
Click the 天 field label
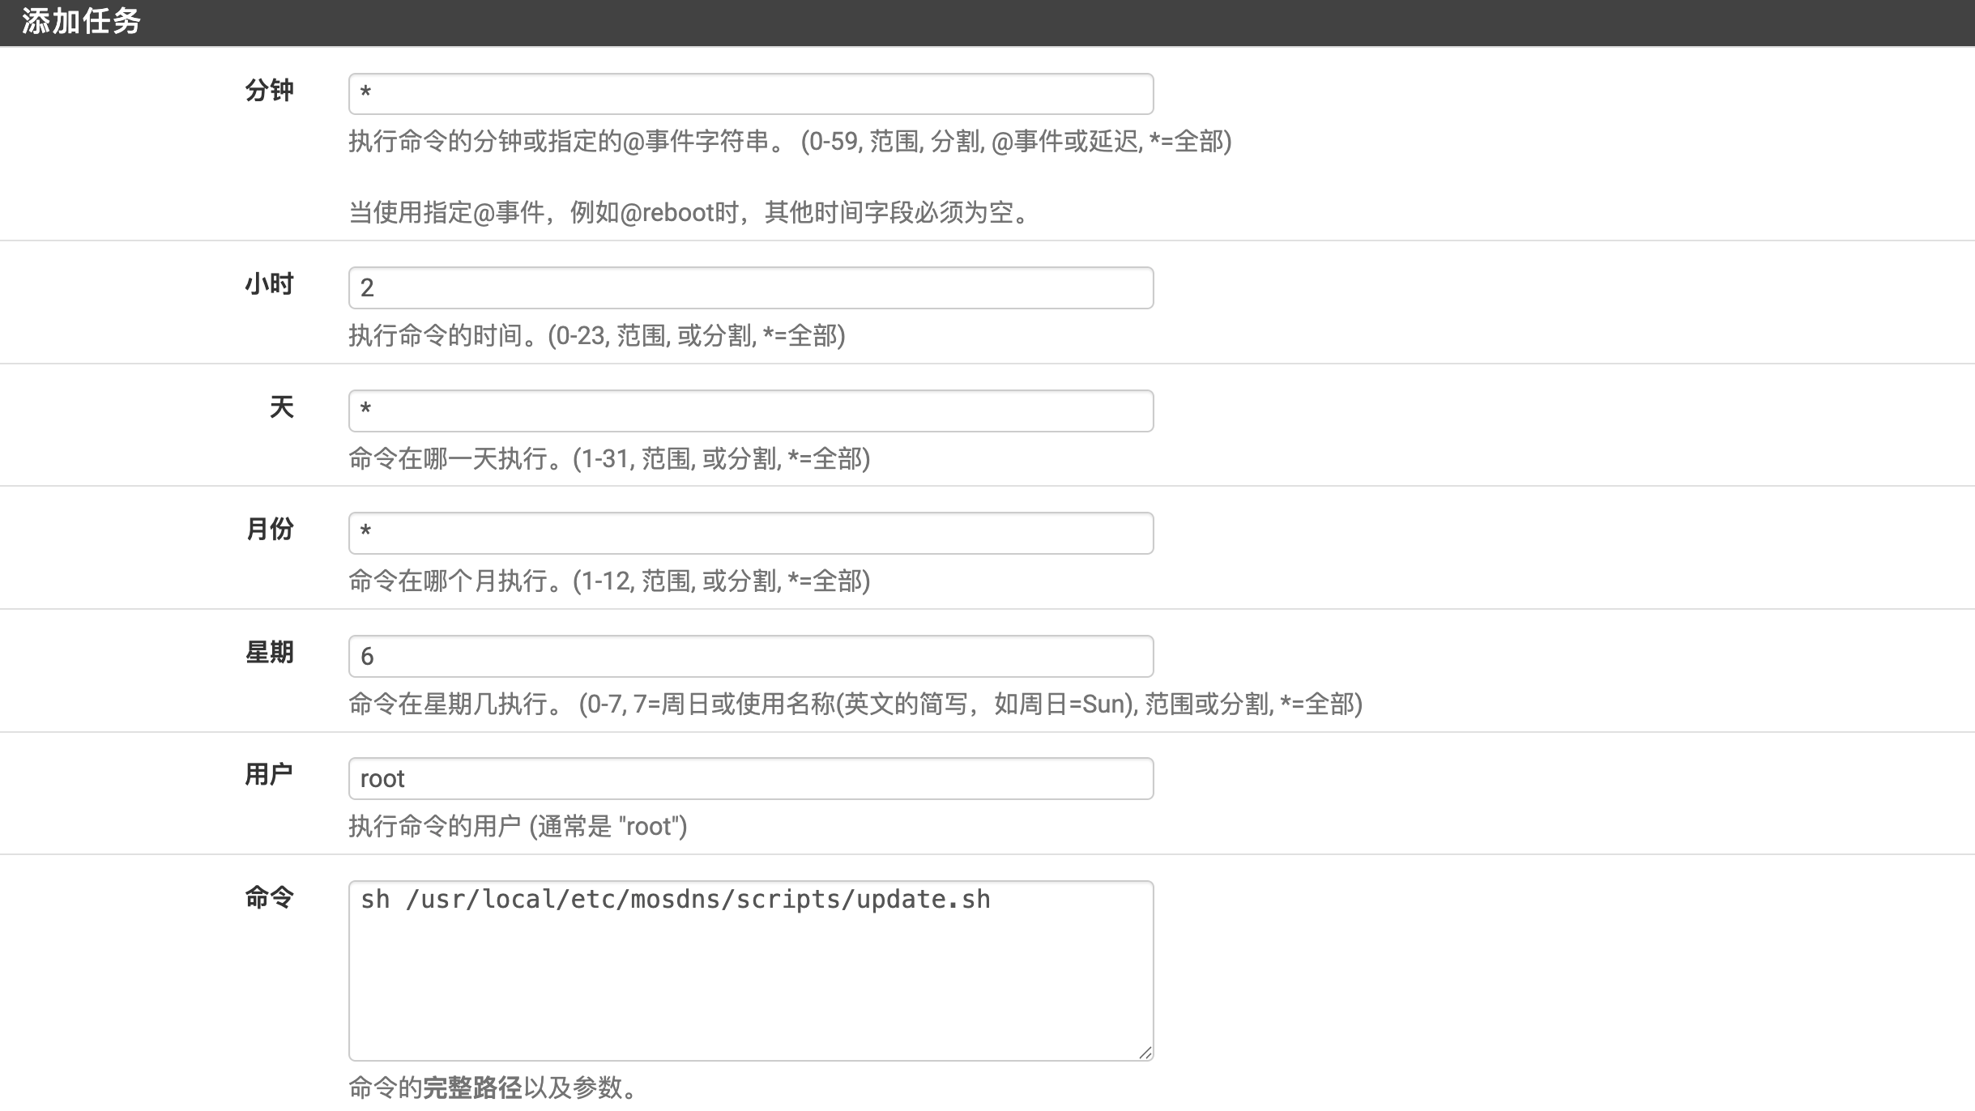pyautogui.click(x=281, y=407)
